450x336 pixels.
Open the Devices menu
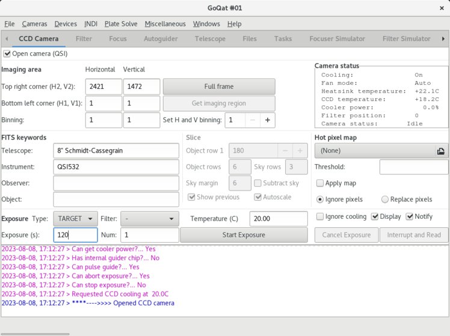[x=66, y=24]
